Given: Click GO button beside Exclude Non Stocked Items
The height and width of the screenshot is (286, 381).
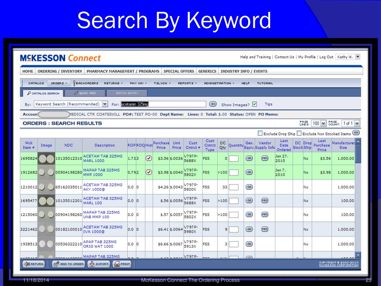Looking at the screenshot, I should (x=356, y=133).
